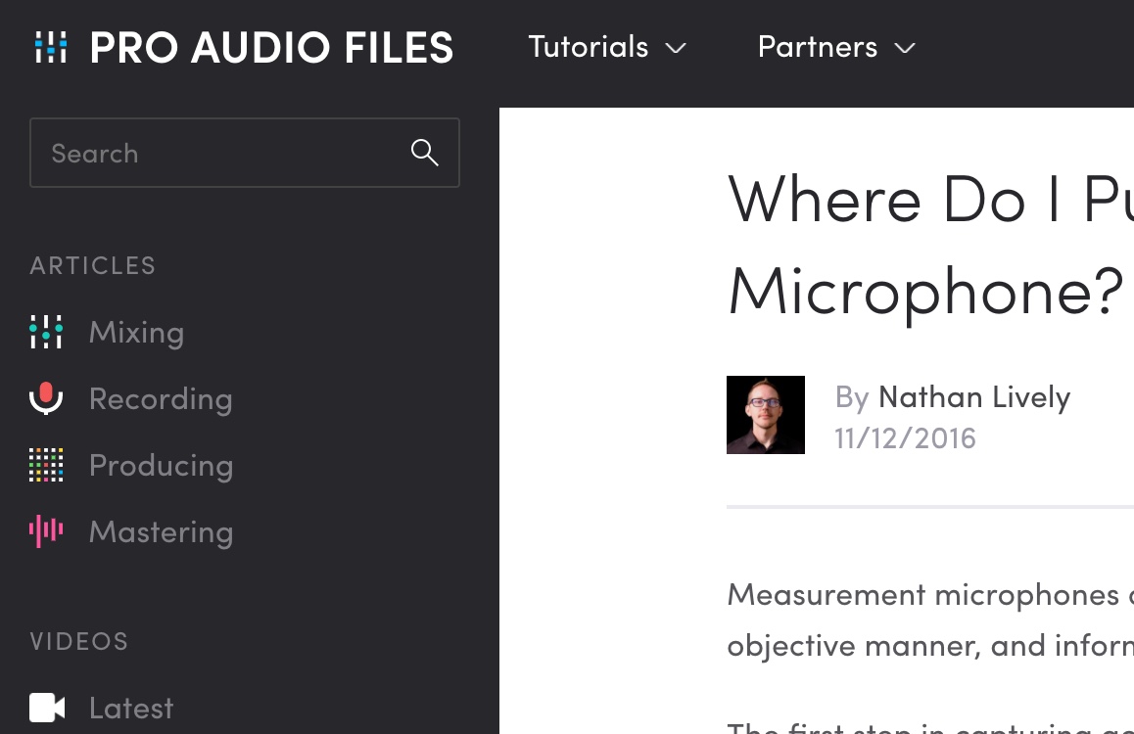Screen dimensions: 1134x734
Task: Click the Producing grid icon
Action: [46, 465]
